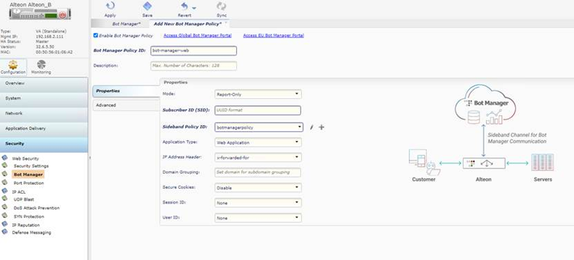Click the Alteon box in diagram
Image resolution: width=574 pixels, height=260 pixels.
tap(484, 163)
